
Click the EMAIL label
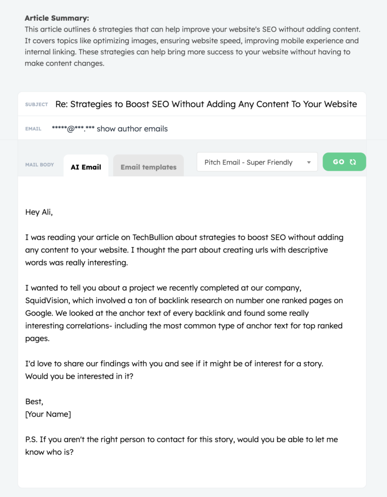(x=33, y=129)
